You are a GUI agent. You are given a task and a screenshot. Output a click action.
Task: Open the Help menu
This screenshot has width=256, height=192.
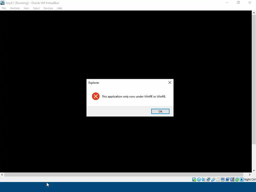59,8
